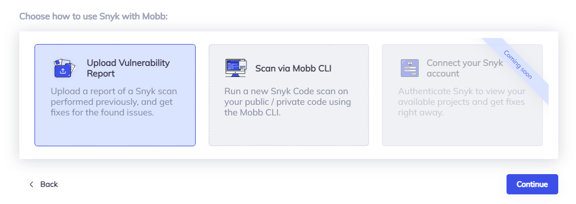Go back using the Back link
Image resolution: width=576 pixels, height=204 pixels.
[49, 184]
